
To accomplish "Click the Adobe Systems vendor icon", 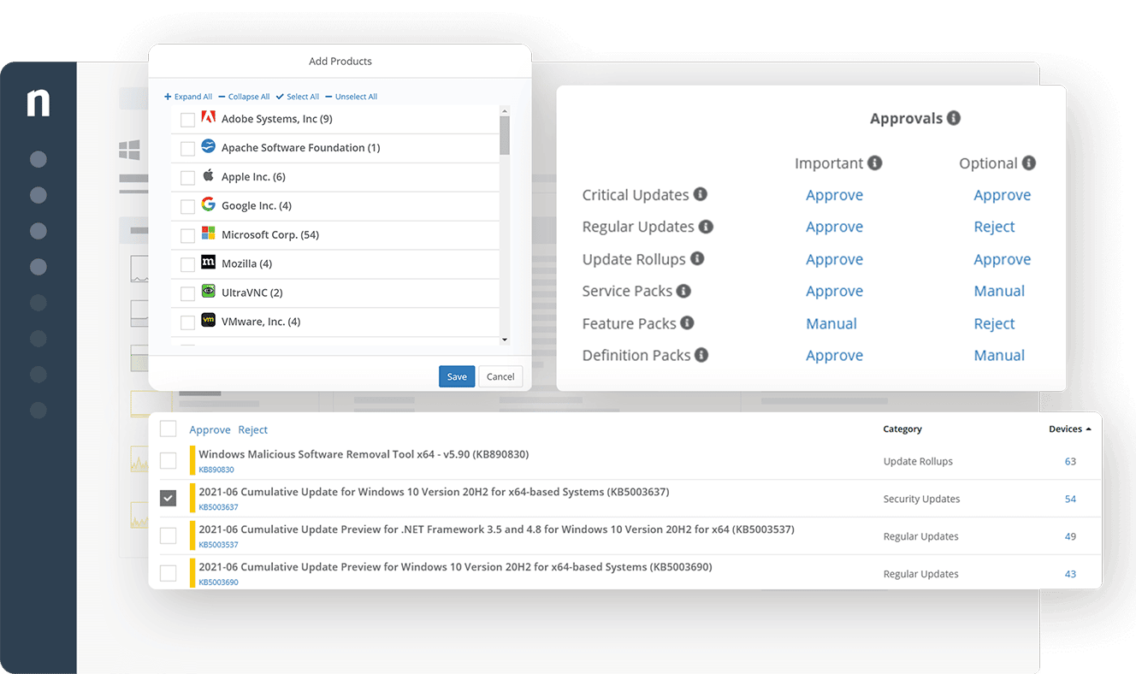I will click(208, 119).
